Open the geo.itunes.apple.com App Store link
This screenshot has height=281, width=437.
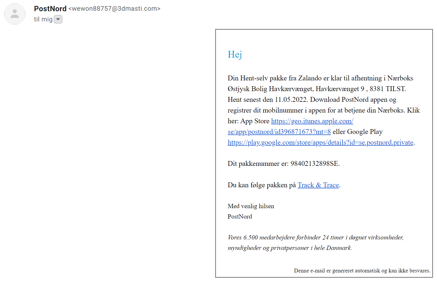pos(312,121)
